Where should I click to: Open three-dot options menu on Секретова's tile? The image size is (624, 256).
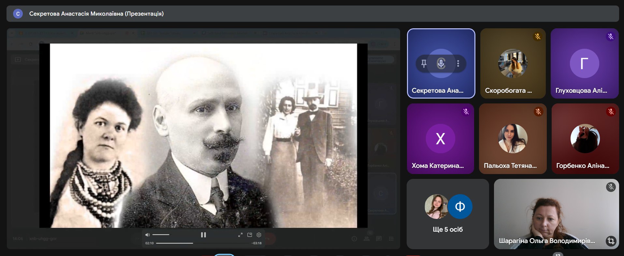(x=458, y=63)
